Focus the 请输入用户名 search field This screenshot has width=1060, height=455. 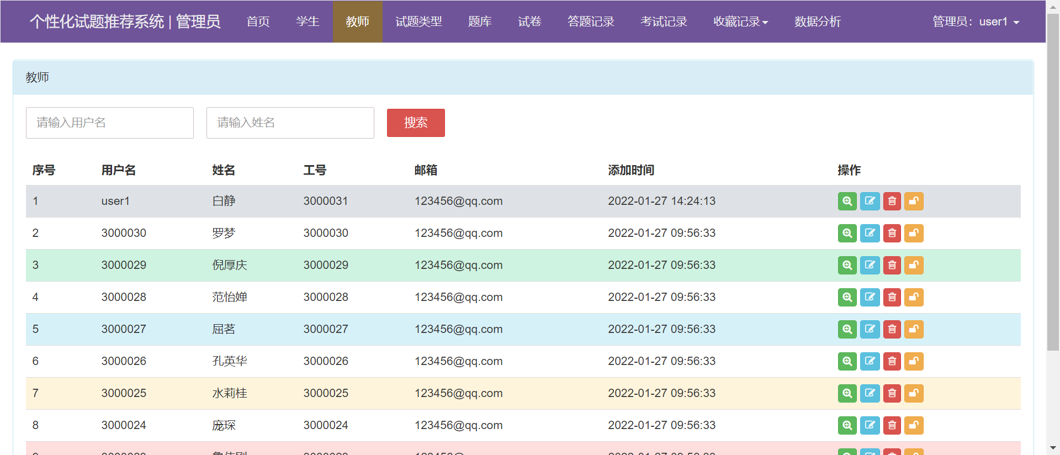click(110, 123)
